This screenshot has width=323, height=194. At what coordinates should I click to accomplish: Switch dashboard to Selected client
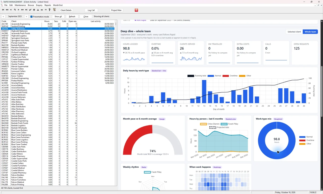[294, 32]
